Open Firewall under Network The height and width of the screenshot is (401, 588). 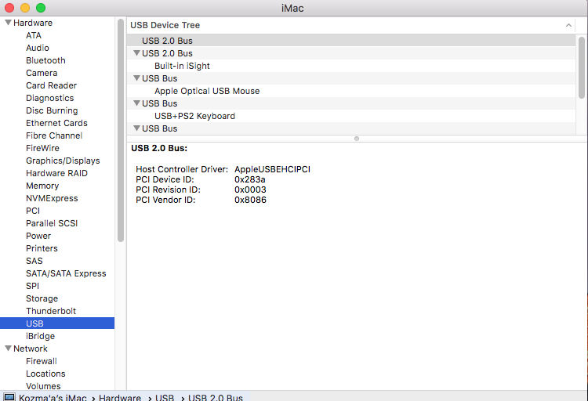click(42, 361)
